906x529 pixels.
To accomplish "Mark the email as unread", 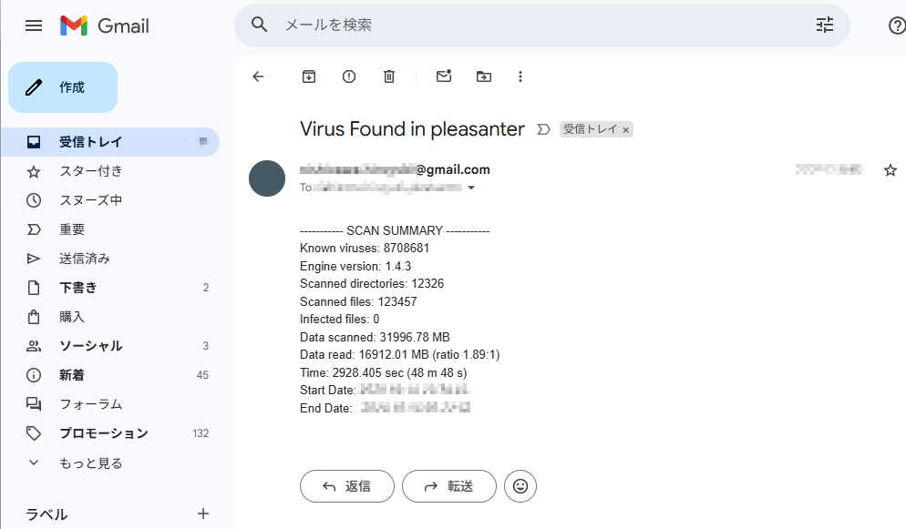I will click(444, 76).
